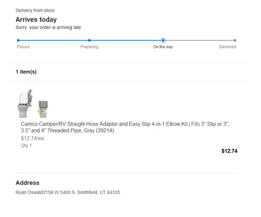
Task: Click the Arrives today heading
Action: pyautogui.click(x=36, y=19)
